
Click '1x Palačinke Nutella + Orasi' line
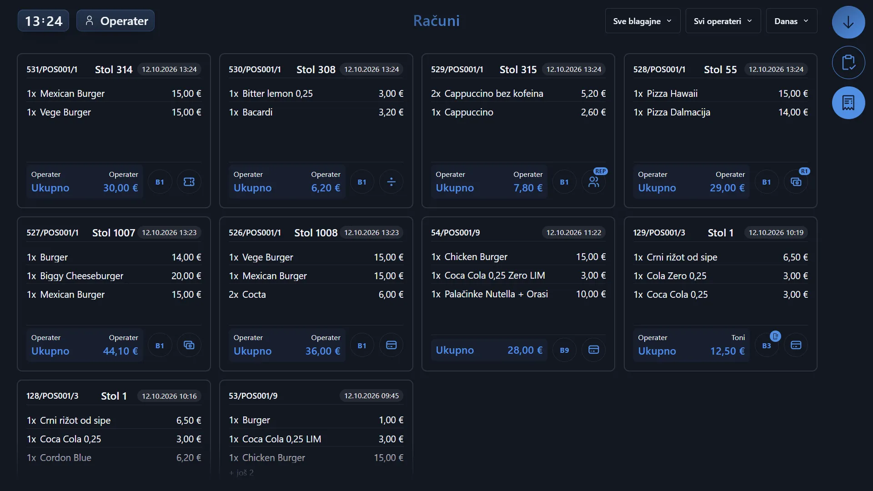point(518,294)
